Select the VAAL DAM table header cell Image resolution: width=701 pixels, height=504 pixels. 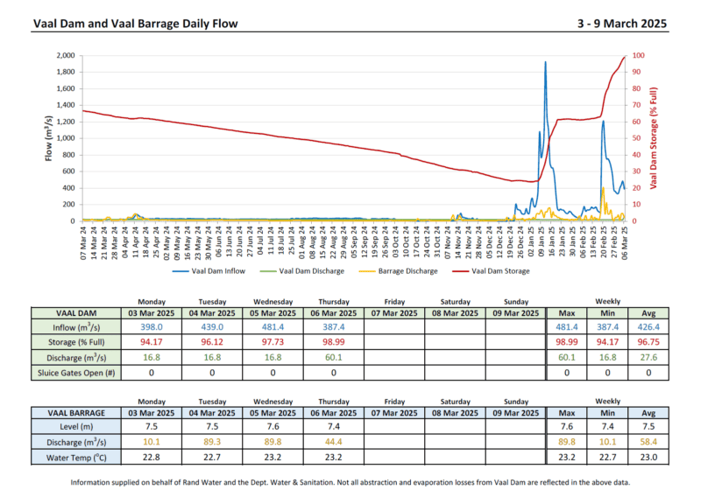click(74, 312)
